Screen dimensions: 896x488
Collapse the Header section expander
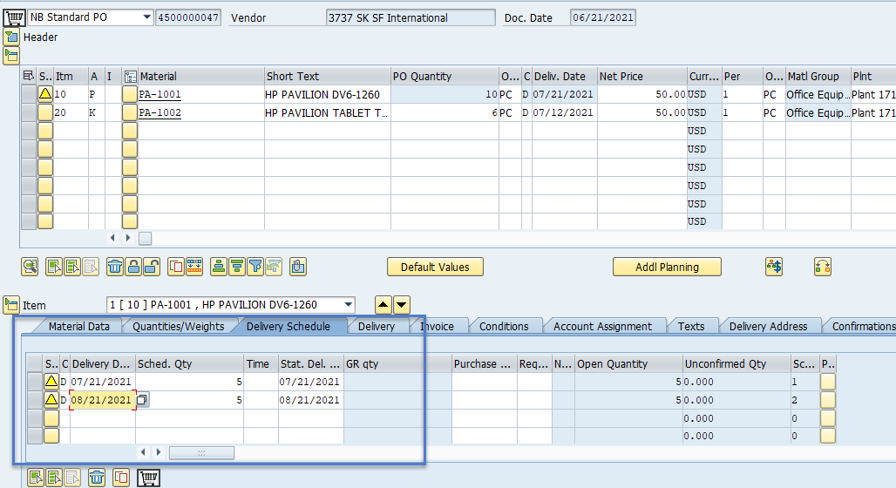tap(11, 37)
